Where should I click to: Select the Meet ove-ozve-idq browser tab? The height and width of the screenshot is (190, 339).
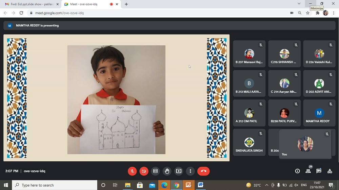click(x=88, y=4)
